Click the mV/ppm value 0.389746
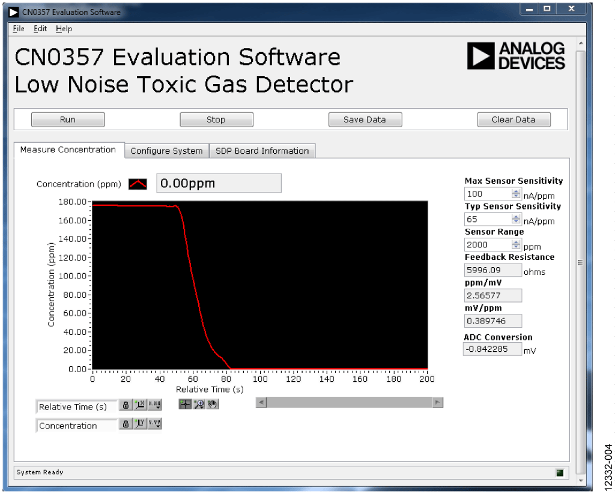The width and height of the screenshot is (615, 494). [492, 321]
